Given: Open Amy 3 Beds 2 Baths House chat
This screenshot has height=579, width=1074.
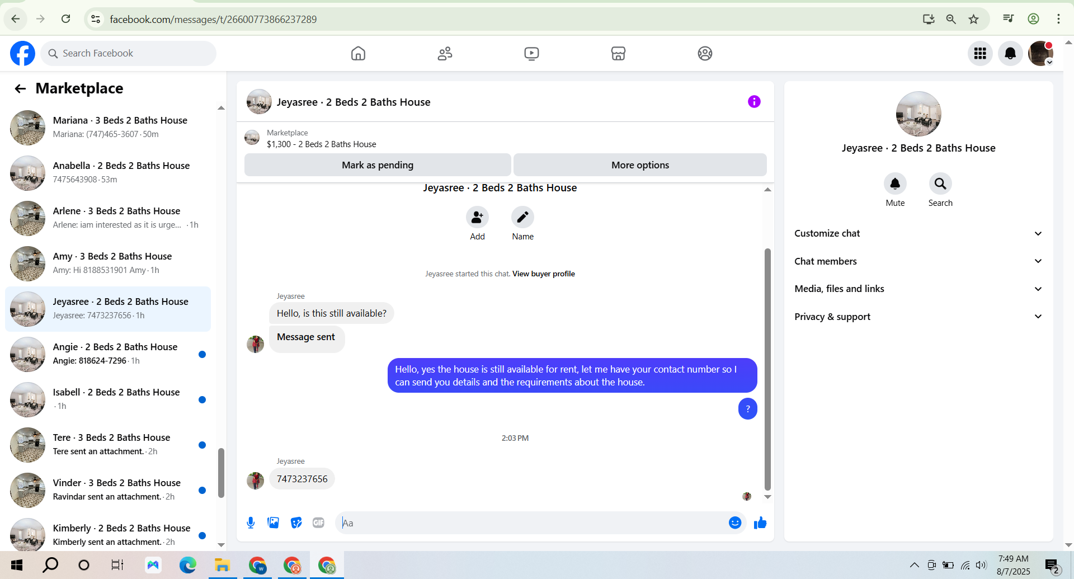Looking at the screenshot, I should coord(108,263).
